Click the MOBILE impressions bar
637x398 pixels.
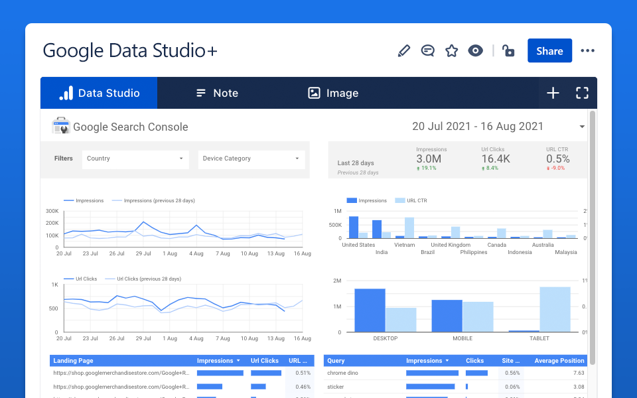[447, 316]
